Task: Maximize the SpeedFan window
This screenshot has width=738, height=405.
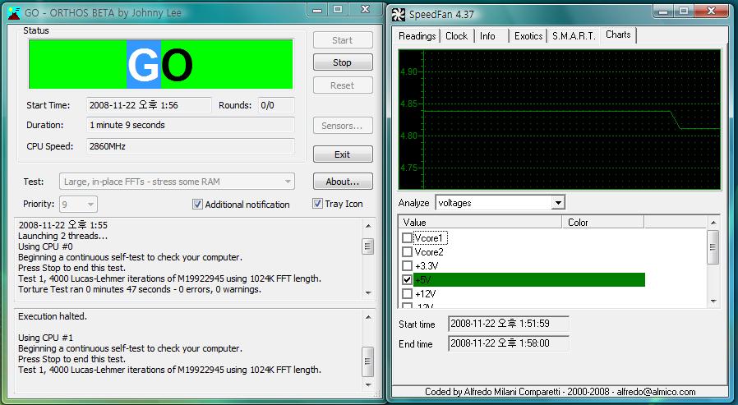Action: pos(684,11)
